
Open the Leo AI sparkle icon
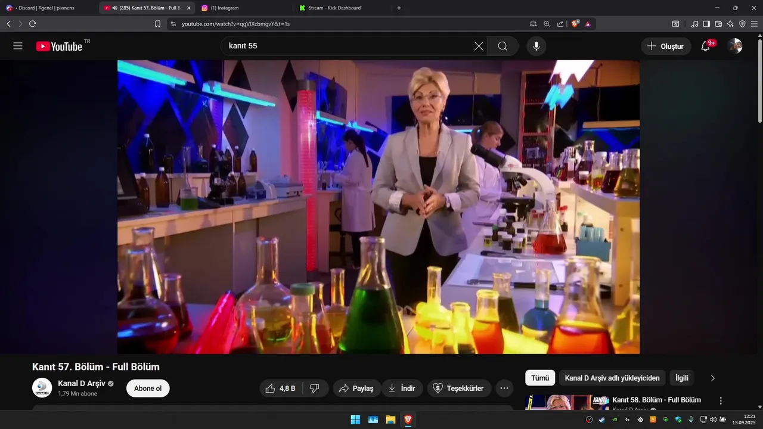tap(730, 24)
